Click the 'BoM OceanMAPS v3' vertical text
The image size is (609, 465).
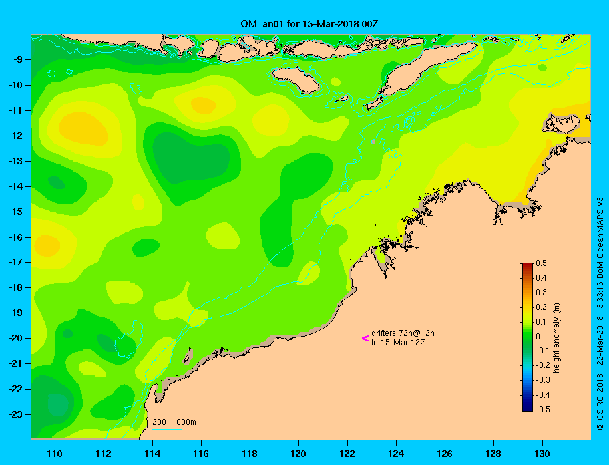[600, 237]
